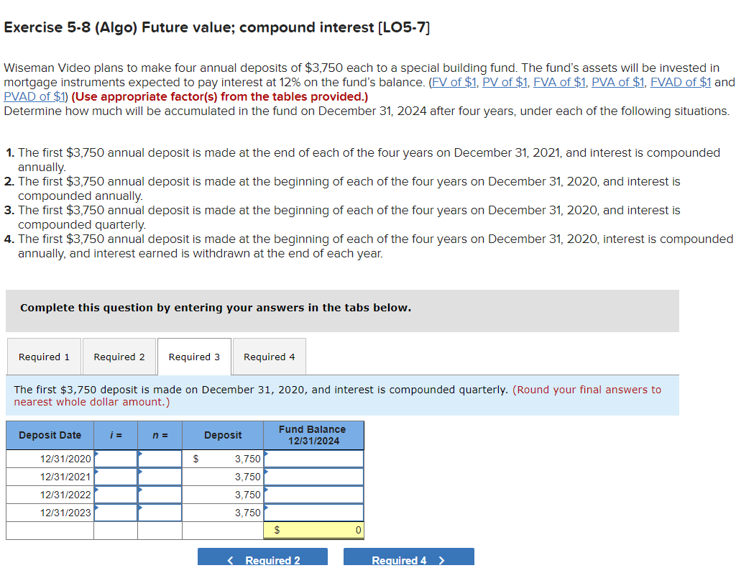
Task: Open the FVAD of $1 table link
Action: coord(681,82)
